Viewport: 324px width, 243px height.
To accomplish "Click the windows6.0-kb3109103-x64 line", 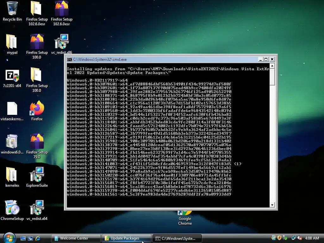I will coord(149,107).
